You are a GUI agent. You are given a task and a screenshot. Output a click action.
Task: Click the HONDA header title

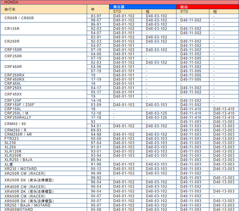11,2
